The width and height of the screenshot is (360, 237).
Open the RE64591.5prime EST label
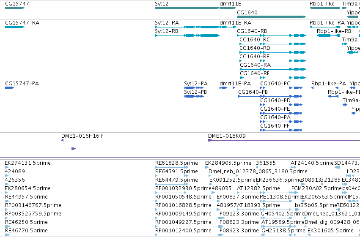click(x=176, y=172)
